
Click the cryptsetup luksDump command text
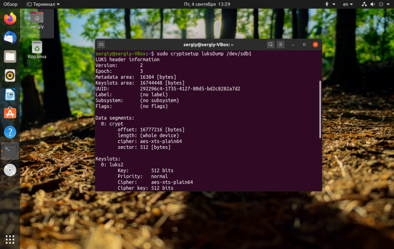[204, 54]
